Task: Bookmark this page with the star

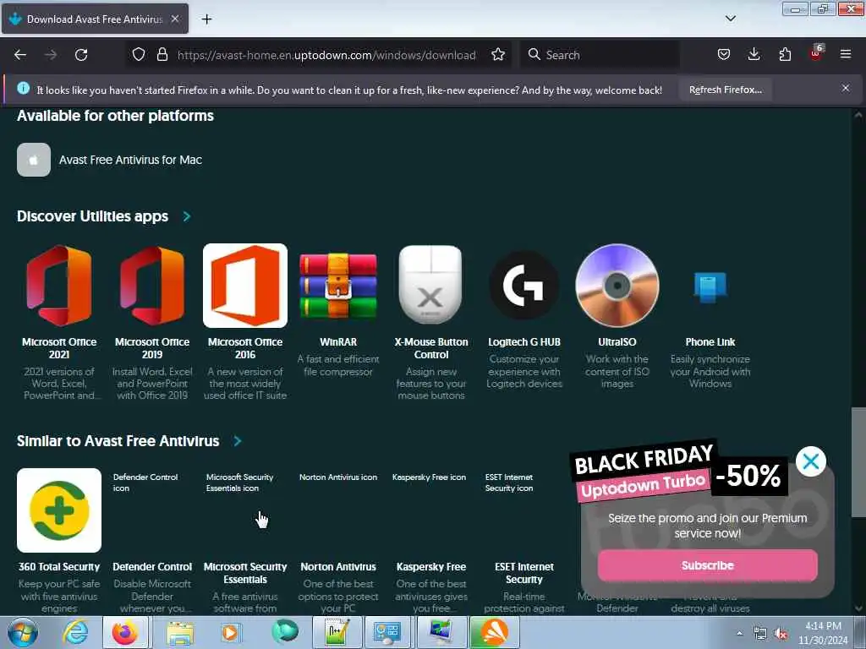Action: pyautogui.click(x=497, y=54)
